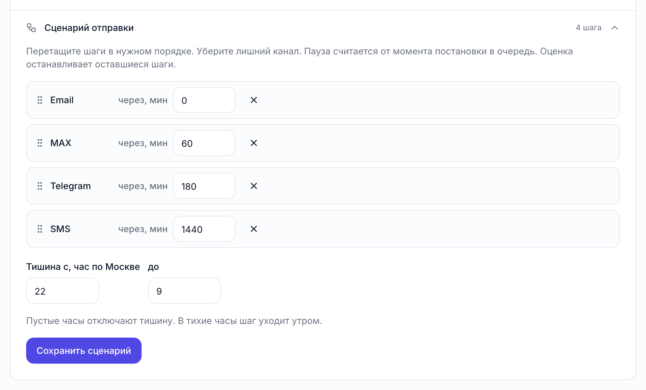Grab the drag handle of SMS step
646x390 pixels.
click(40, 229)
